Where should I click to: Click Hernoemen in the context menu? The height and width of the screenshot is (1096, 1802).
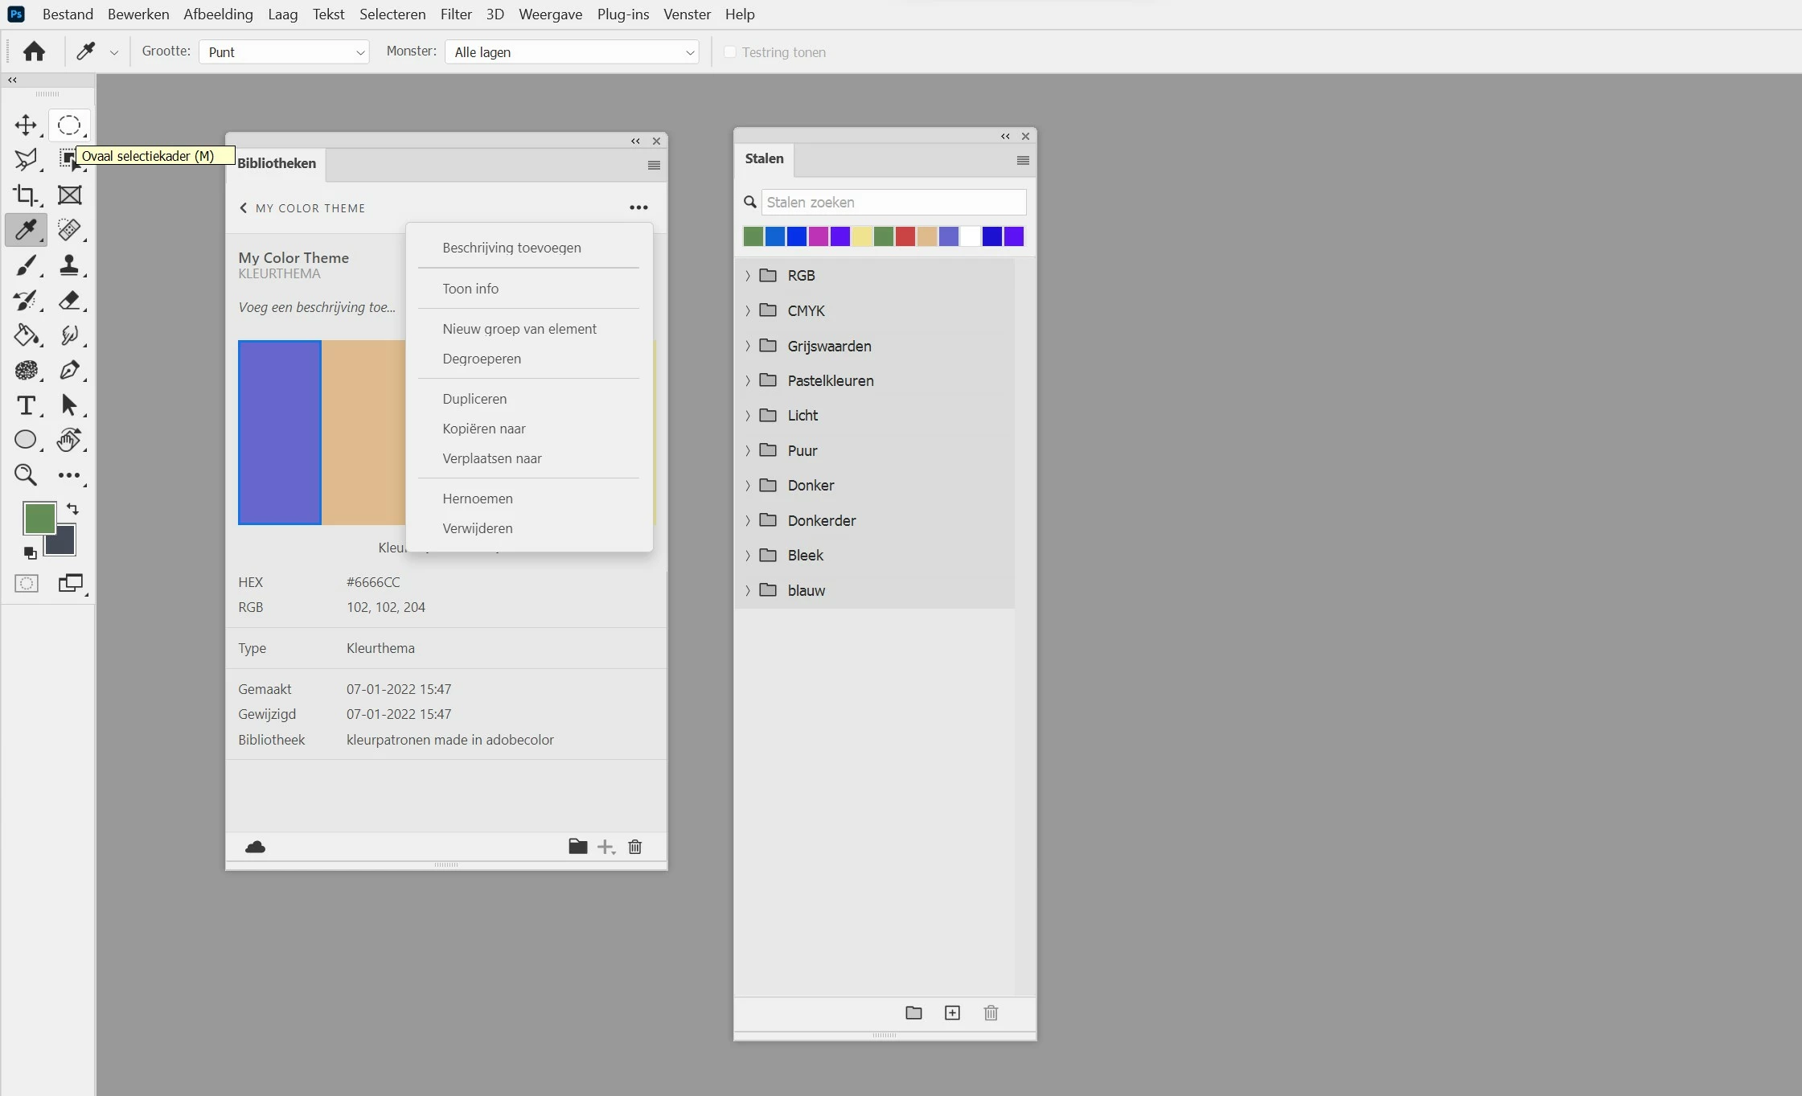(478, 499)
